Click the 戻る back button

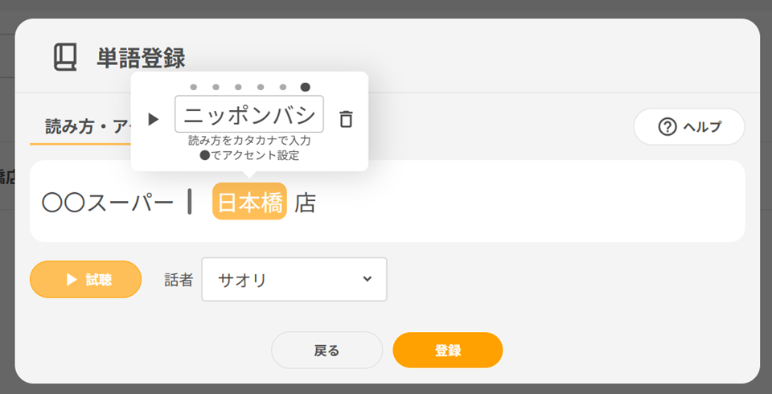tap(326, 350)
